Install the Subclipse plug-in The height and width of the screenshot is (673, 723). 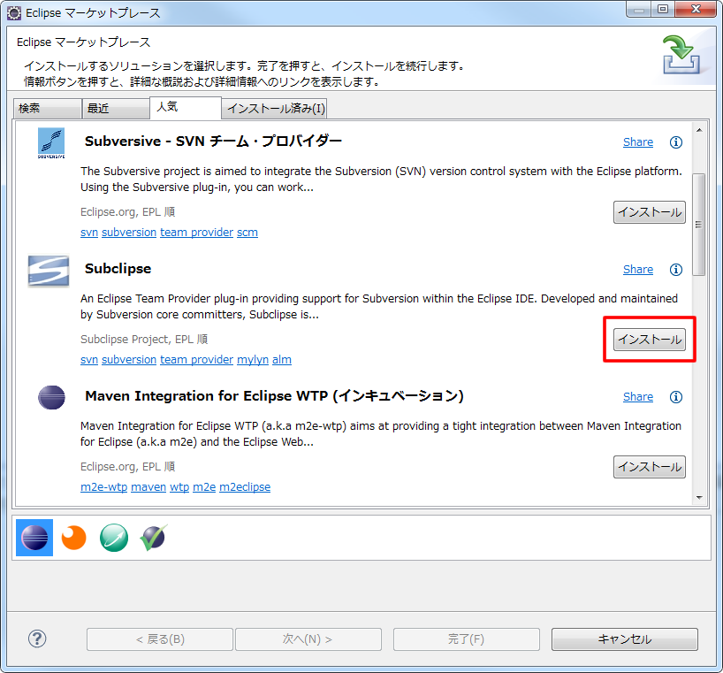650,340
